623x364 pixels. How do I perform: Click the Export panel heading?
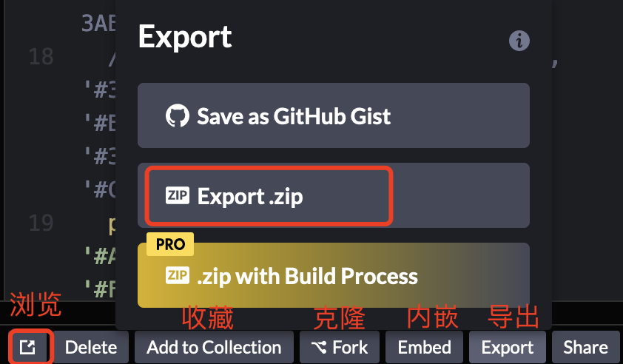(185, 37)
